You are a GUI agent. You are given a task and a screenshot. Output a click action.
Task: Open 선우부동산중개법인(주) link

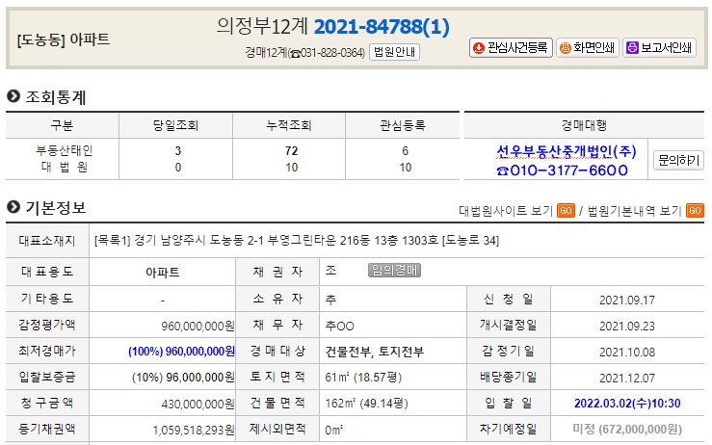(x=567, y=151)
